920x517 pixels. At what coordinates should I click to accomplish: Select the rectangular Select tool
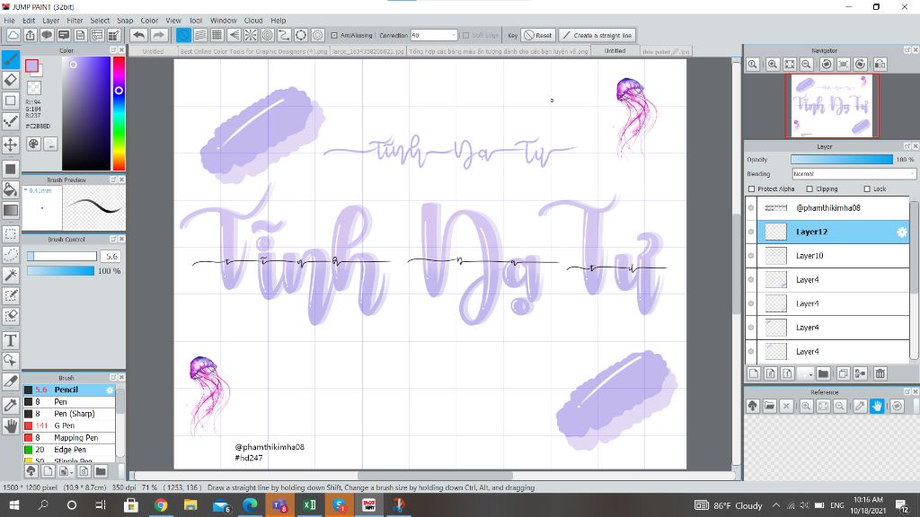click(11, 234)
